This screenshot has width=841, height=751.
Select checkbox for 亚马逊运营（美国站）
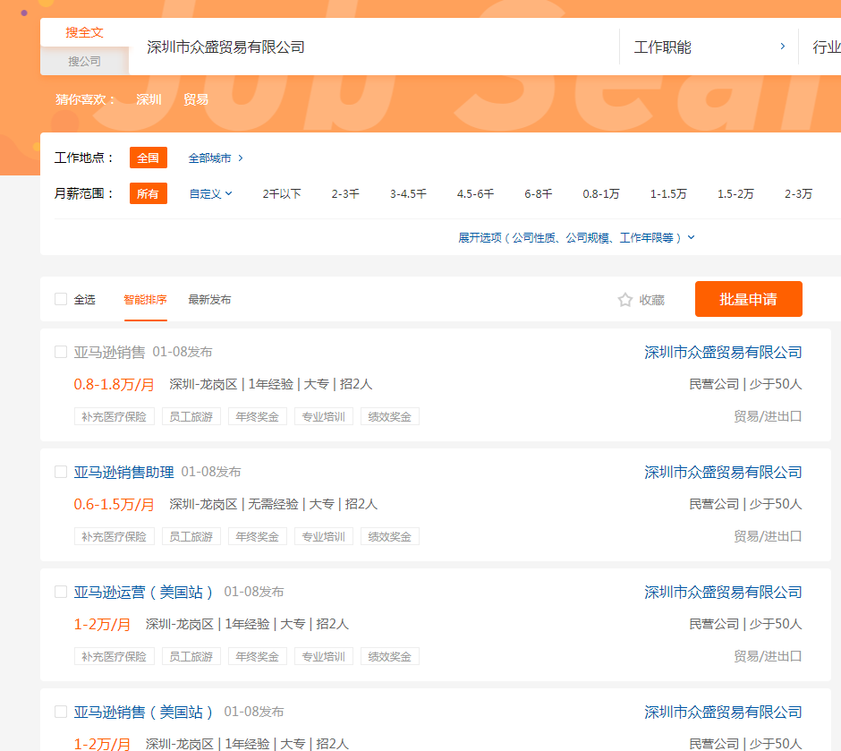pos(61,592)
